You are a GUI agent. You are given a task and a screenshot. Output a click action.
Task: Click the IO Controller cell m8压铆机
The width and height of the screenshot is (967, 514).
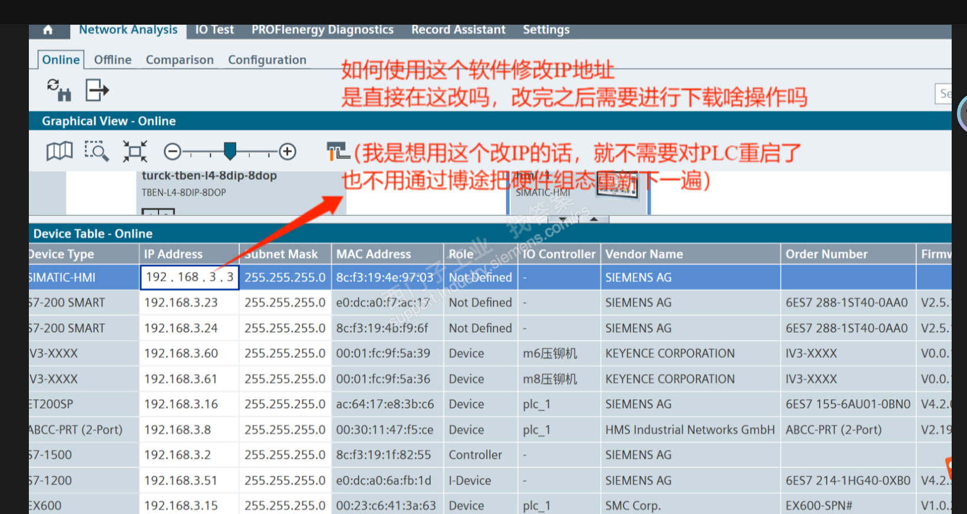(559, 379)
